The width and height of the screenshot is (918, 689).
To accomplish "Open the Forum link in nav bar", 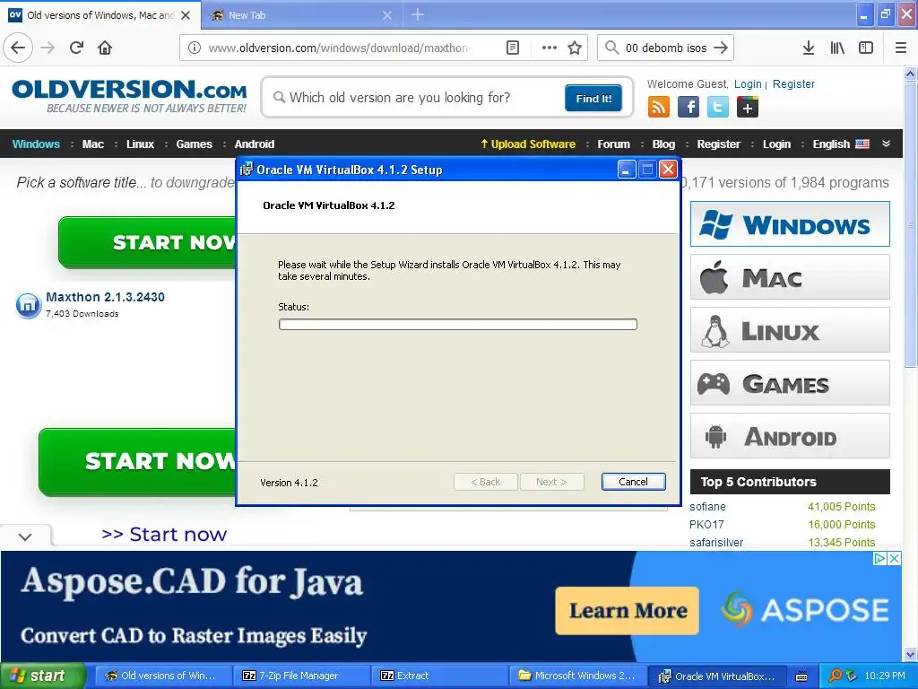I will coord(613,144).
